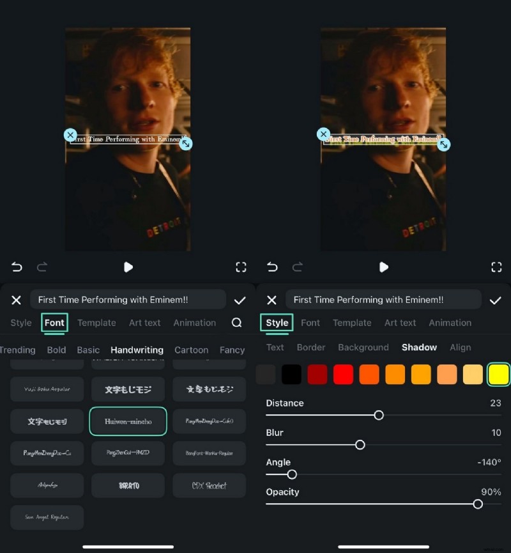Close the text editor in Shadow screen

[271, 300]
